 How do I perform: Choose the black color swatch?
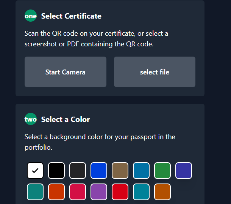coord(56,171)
